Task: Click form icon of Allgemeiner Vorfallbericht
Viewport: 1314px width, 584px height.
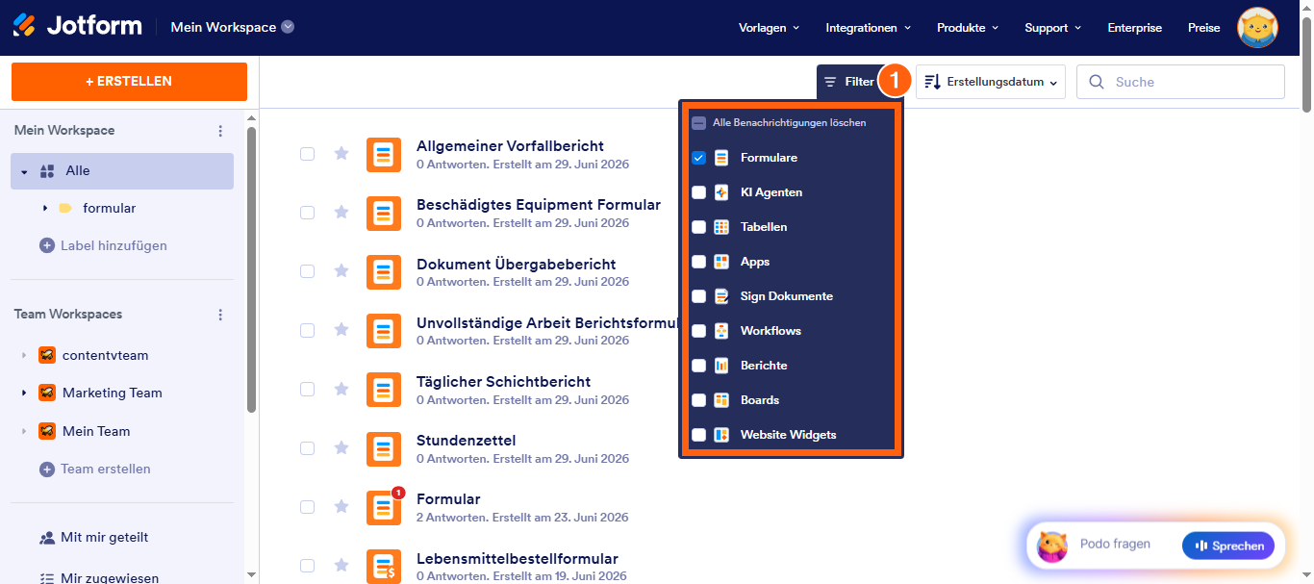Action: pos(384,154)
